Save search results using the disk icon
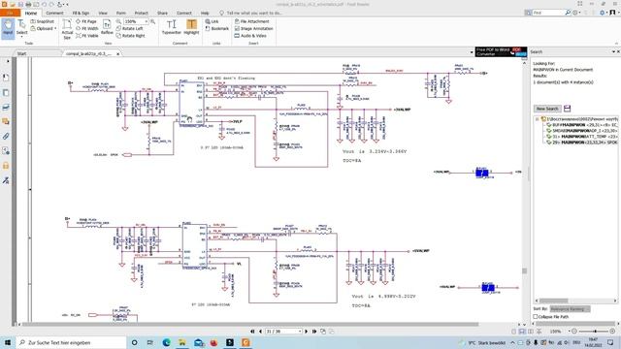Viewport: 621px width, 349px height. click(x=567, y=109)
